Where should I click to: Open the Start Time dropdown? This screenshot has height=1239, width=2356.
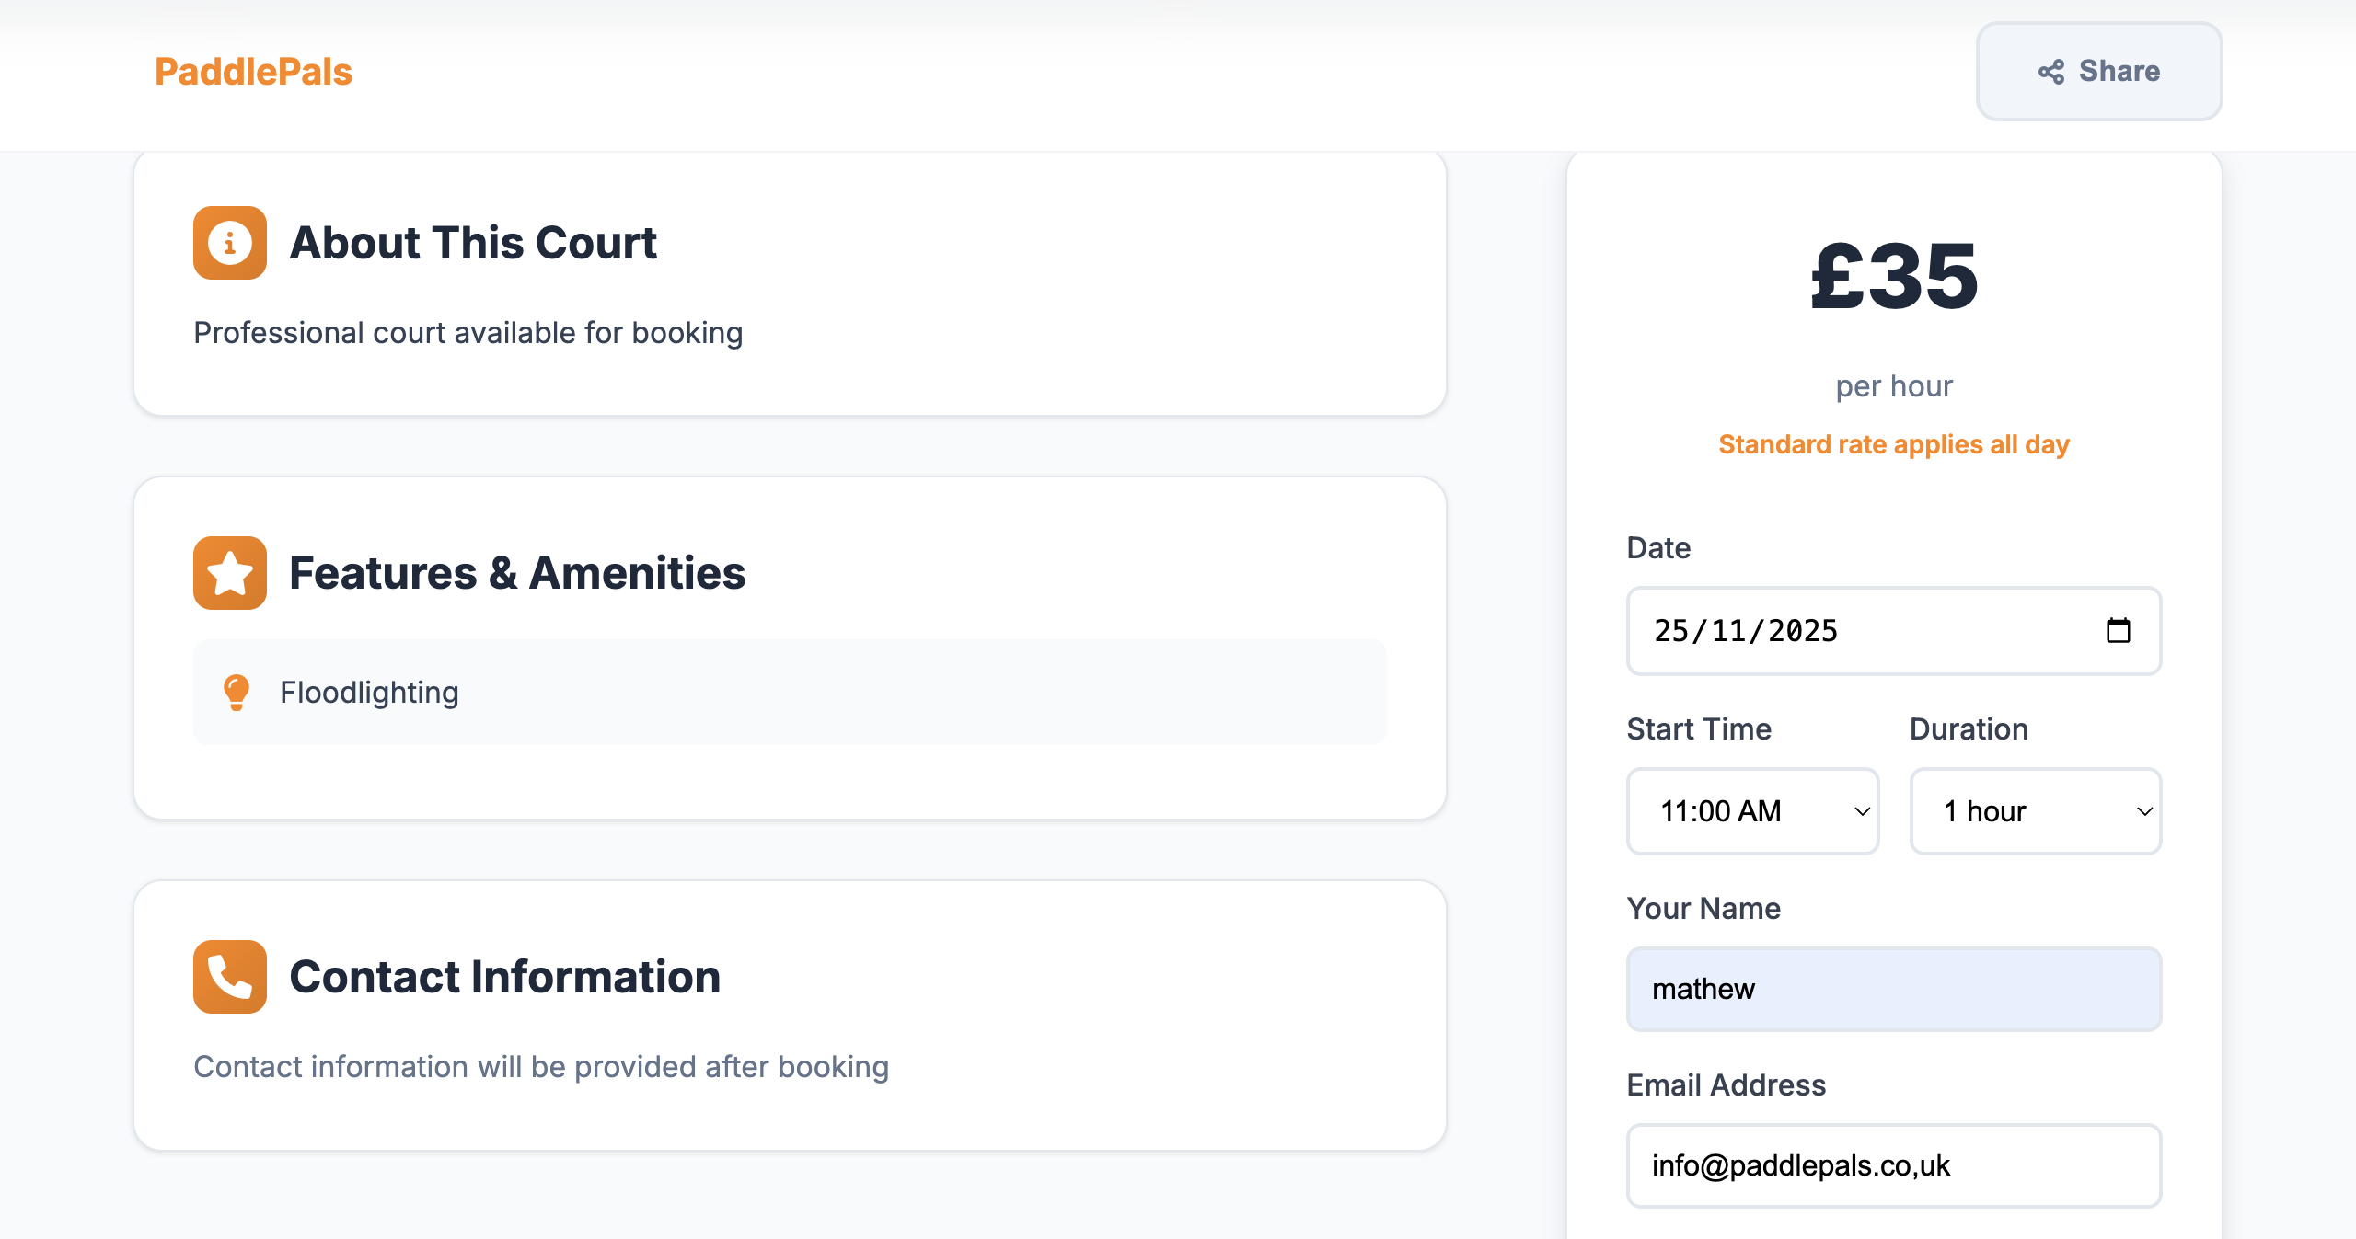[x=1751, y=810]
